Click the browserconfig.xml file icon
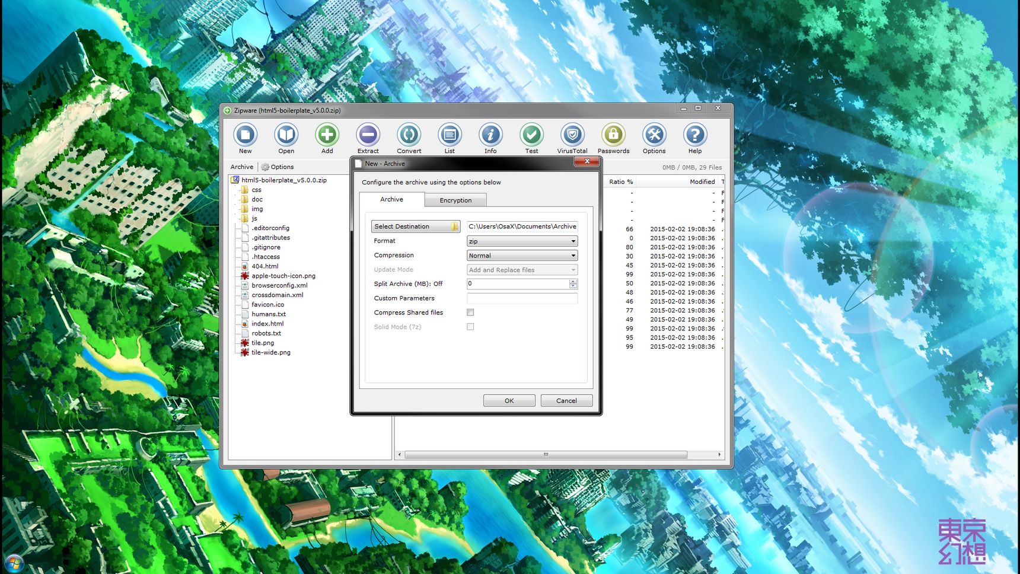1020x574 pixels. pos(244,285)
